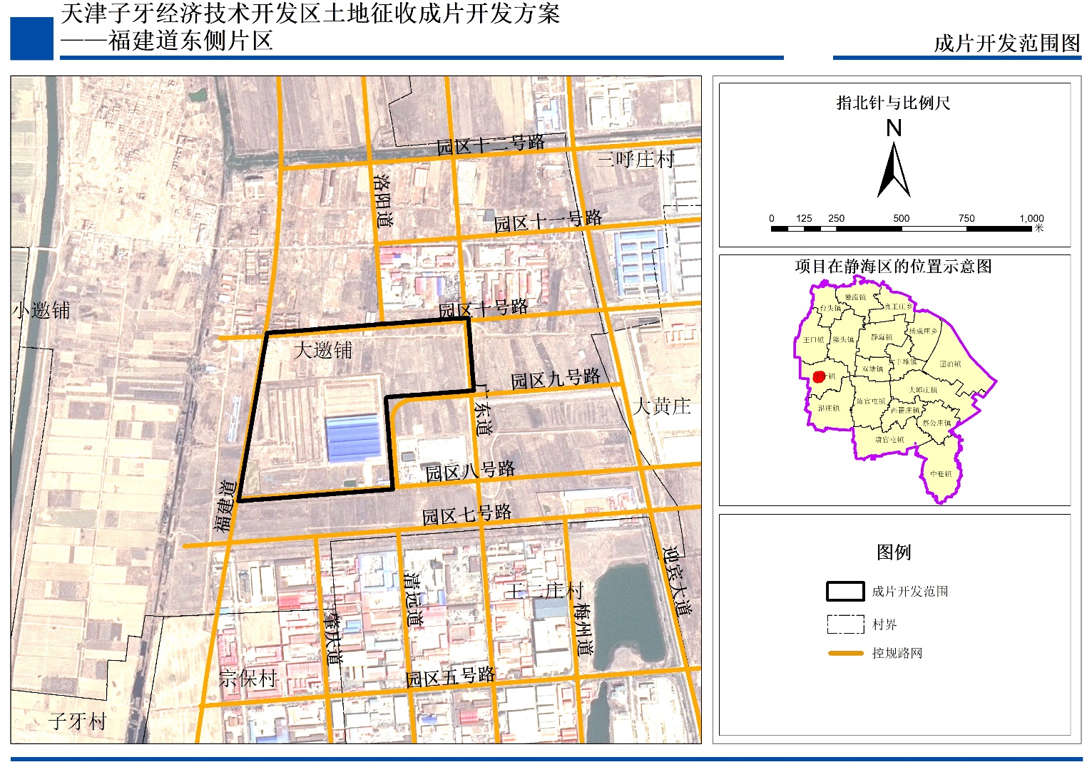1092x772 pixels.
Task: Click the blue square in the header
Action: point(31,38)
